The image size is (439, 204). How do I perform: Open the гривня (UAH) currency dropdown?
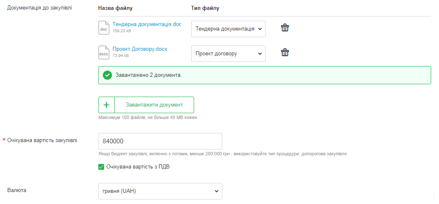point(160,191)
